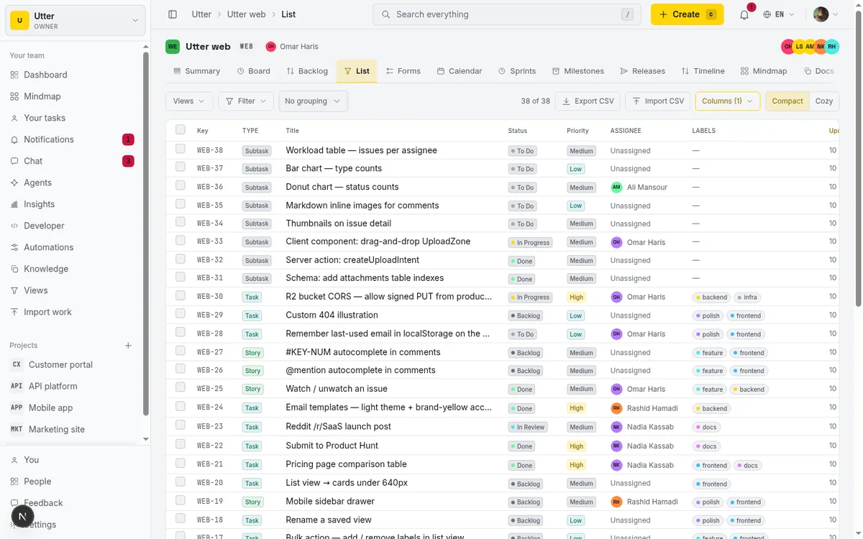Open Notifications in the sidebar
The width and height of the screenshot is (863, 539).
[x=75, y=139]
